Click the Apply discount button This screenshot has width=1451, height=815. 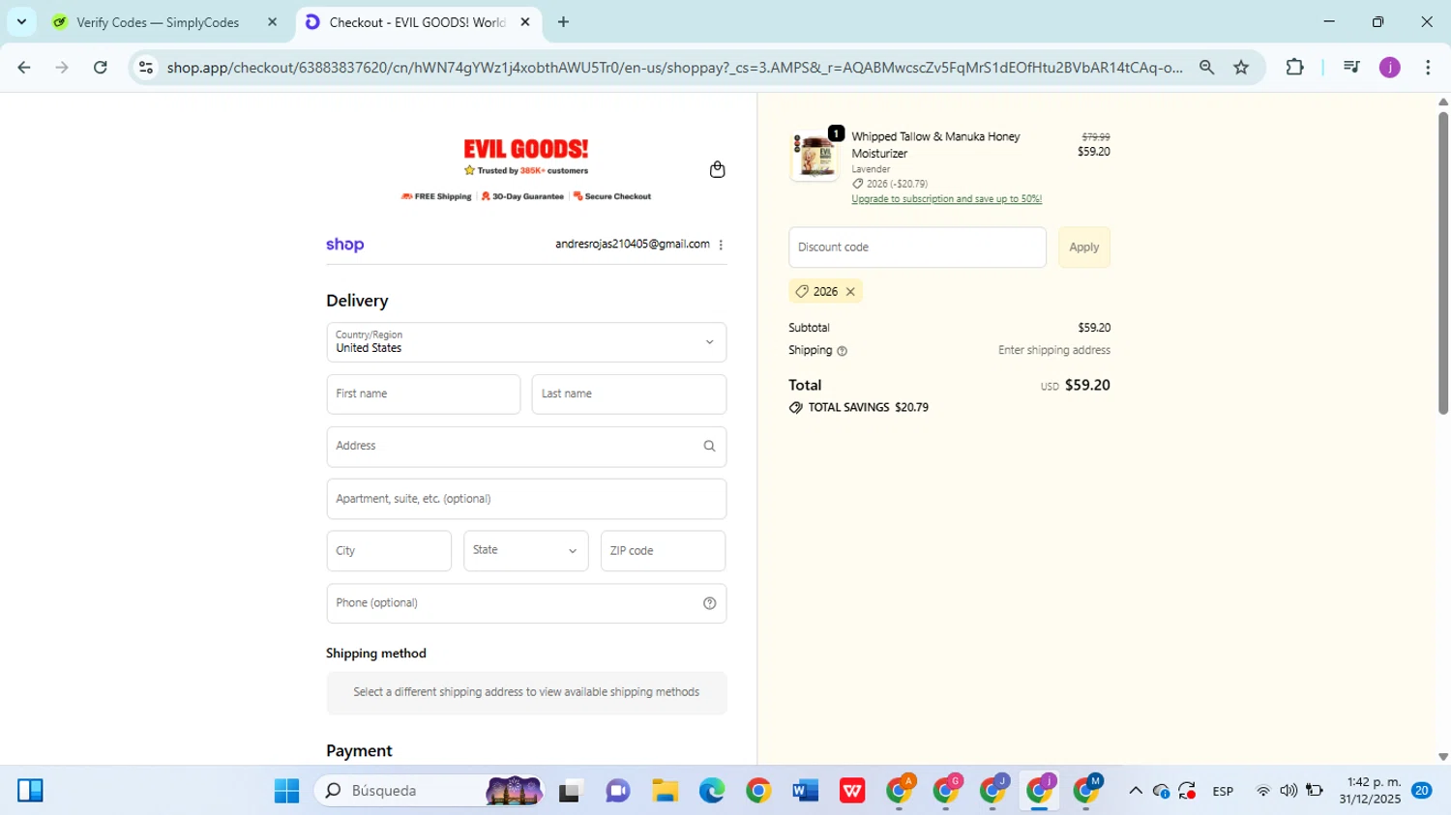(x=1083, y=247)
